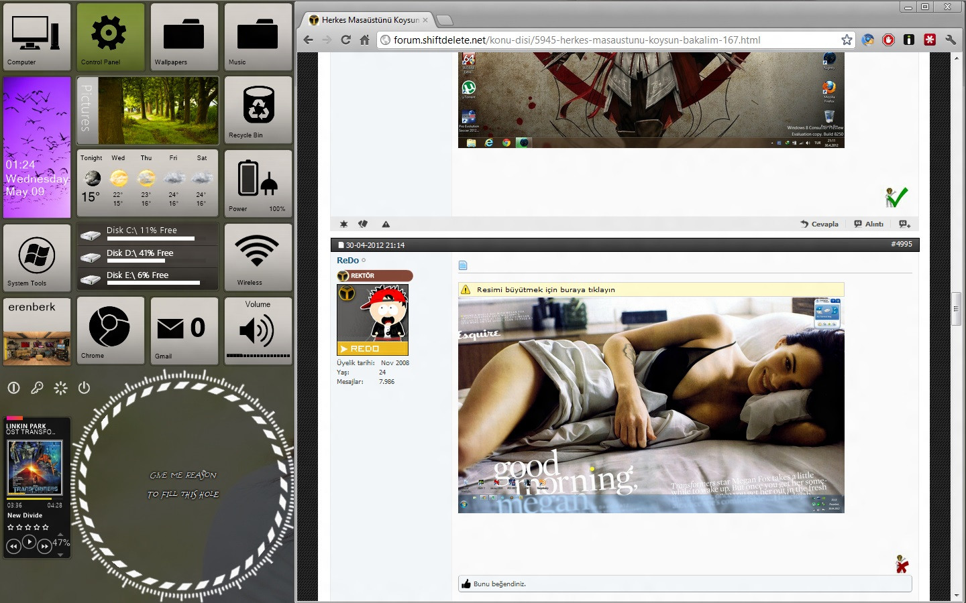966x603 pixels.
Task: Click the erenberk user tile
Action: (37, 331)
